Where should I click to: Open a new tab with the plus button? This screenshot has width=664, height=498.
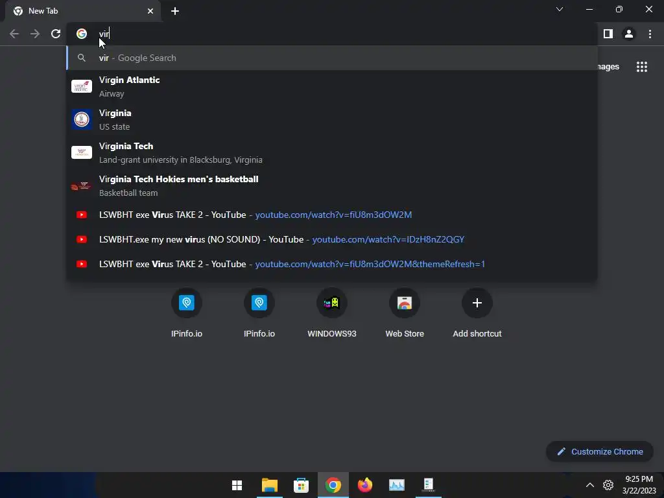(175, 11)
